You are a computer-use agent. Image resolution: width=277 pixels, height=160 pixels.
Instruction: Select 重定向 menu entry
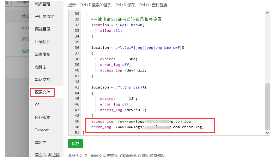click(41, 143)
